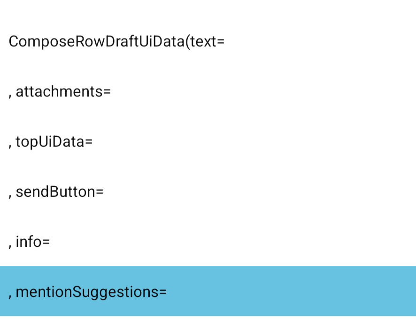Click the equals sign after mentionSuggestions
The width and height of the screenshot is (416, 325).
click(163, 292)
